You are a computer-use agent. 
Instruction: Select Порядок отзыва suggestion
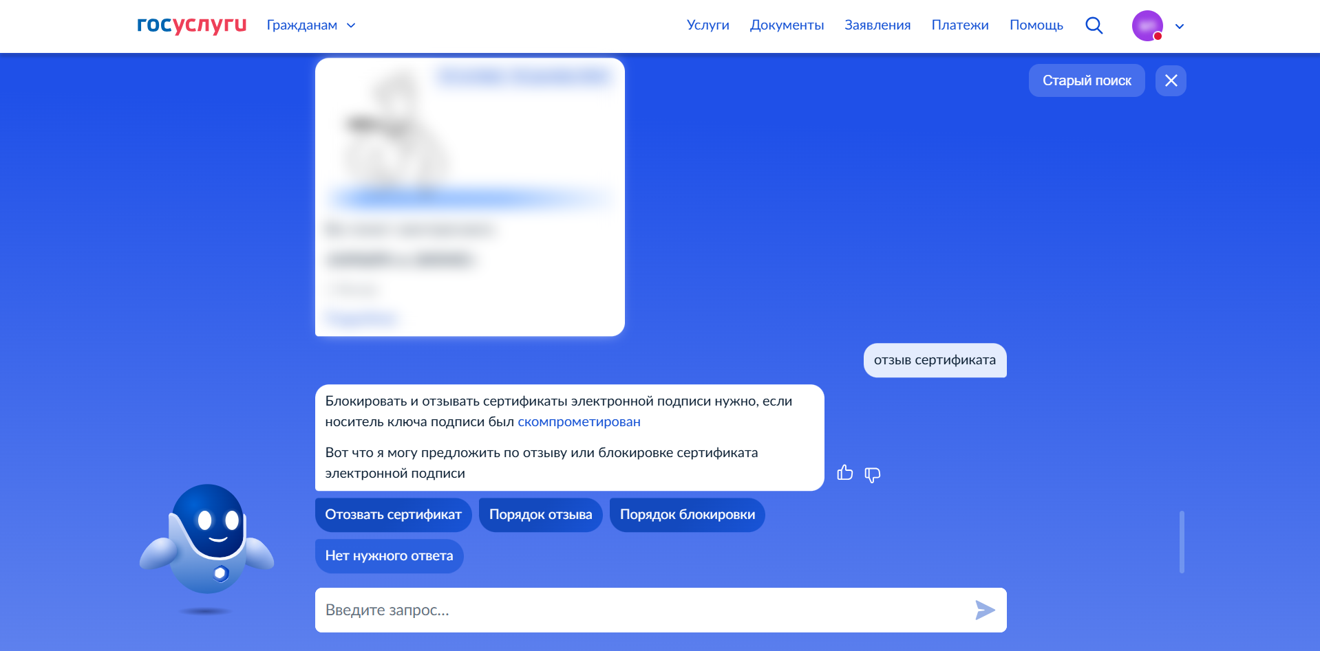(x=540, y=515)
